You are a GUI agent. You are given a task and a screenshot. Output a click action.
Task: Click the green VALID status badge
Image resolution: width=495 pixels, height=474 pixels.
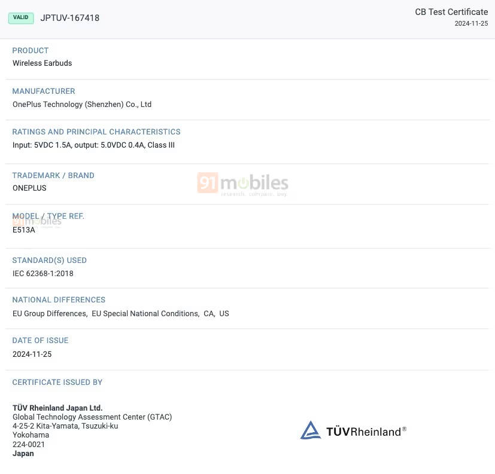pos(21,18)
